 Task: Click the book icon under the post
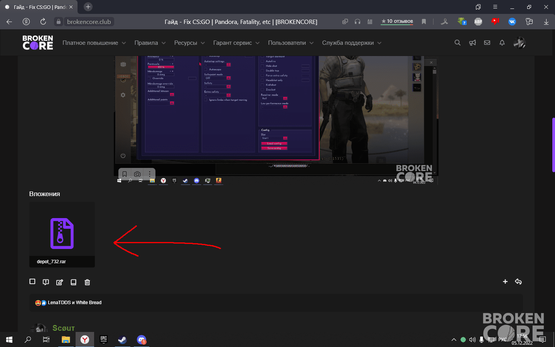[x=73, y=282]
